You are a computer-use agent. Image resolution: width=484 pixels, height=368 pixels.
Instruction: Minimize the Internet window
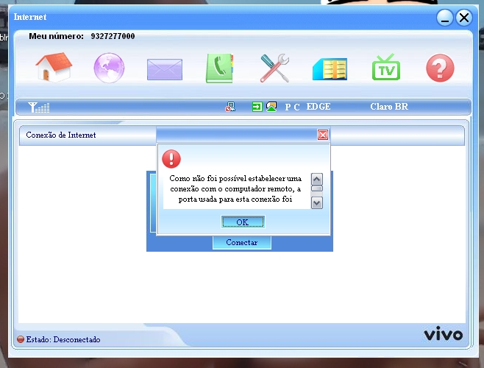tap(445, 18)
